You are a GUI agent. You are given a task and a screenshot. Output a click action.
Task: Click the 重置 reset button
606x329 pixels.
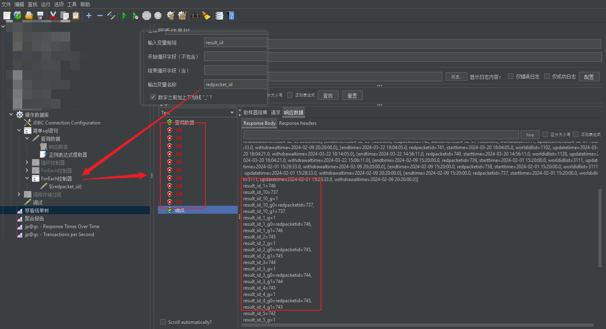click(352, 96)
